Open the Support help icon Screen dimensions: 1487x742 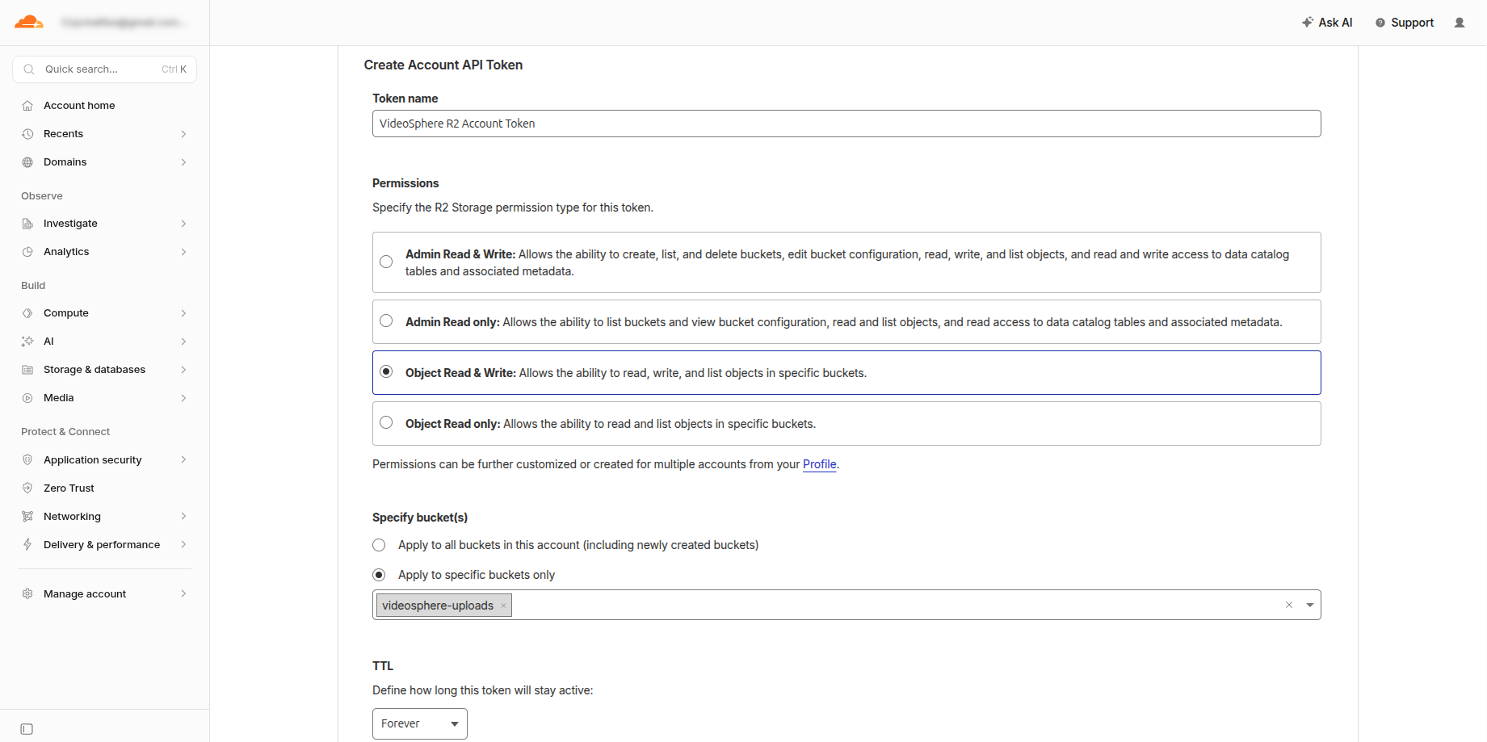(x=1380, y=23)
